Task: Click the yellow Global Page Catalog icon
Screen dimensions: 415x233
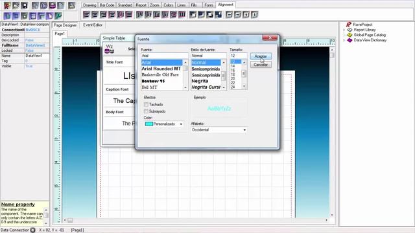Action: 350,35
